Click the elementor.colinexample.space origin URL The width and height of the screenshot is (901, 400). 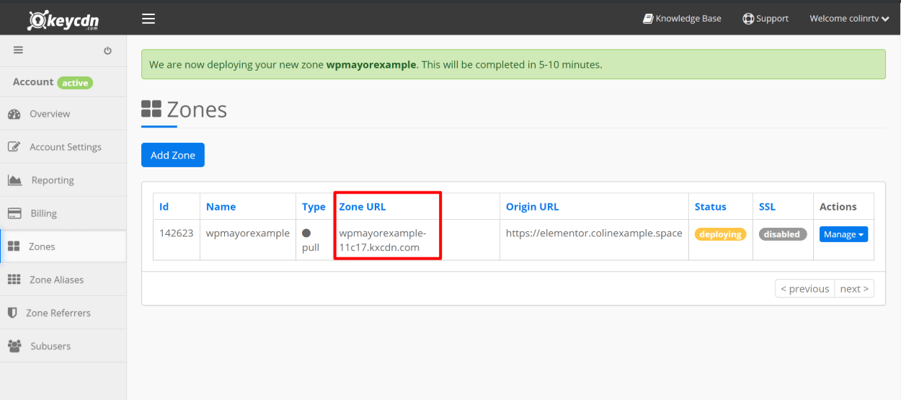(x=594, y=233)
